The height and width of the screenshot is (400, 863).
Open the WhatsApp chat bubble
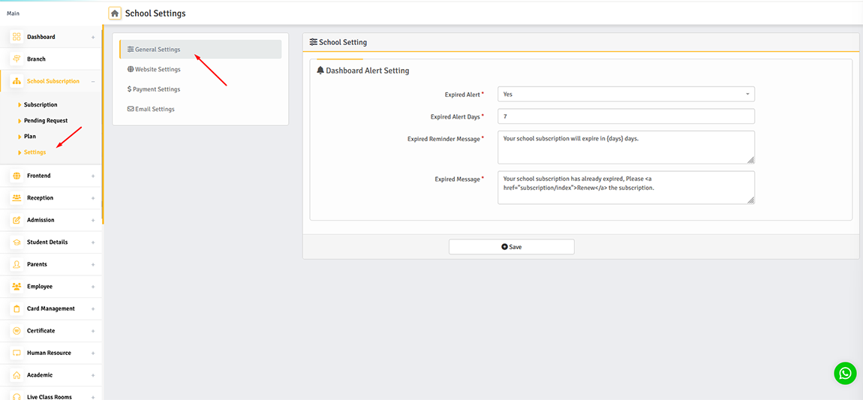point(845,373)
